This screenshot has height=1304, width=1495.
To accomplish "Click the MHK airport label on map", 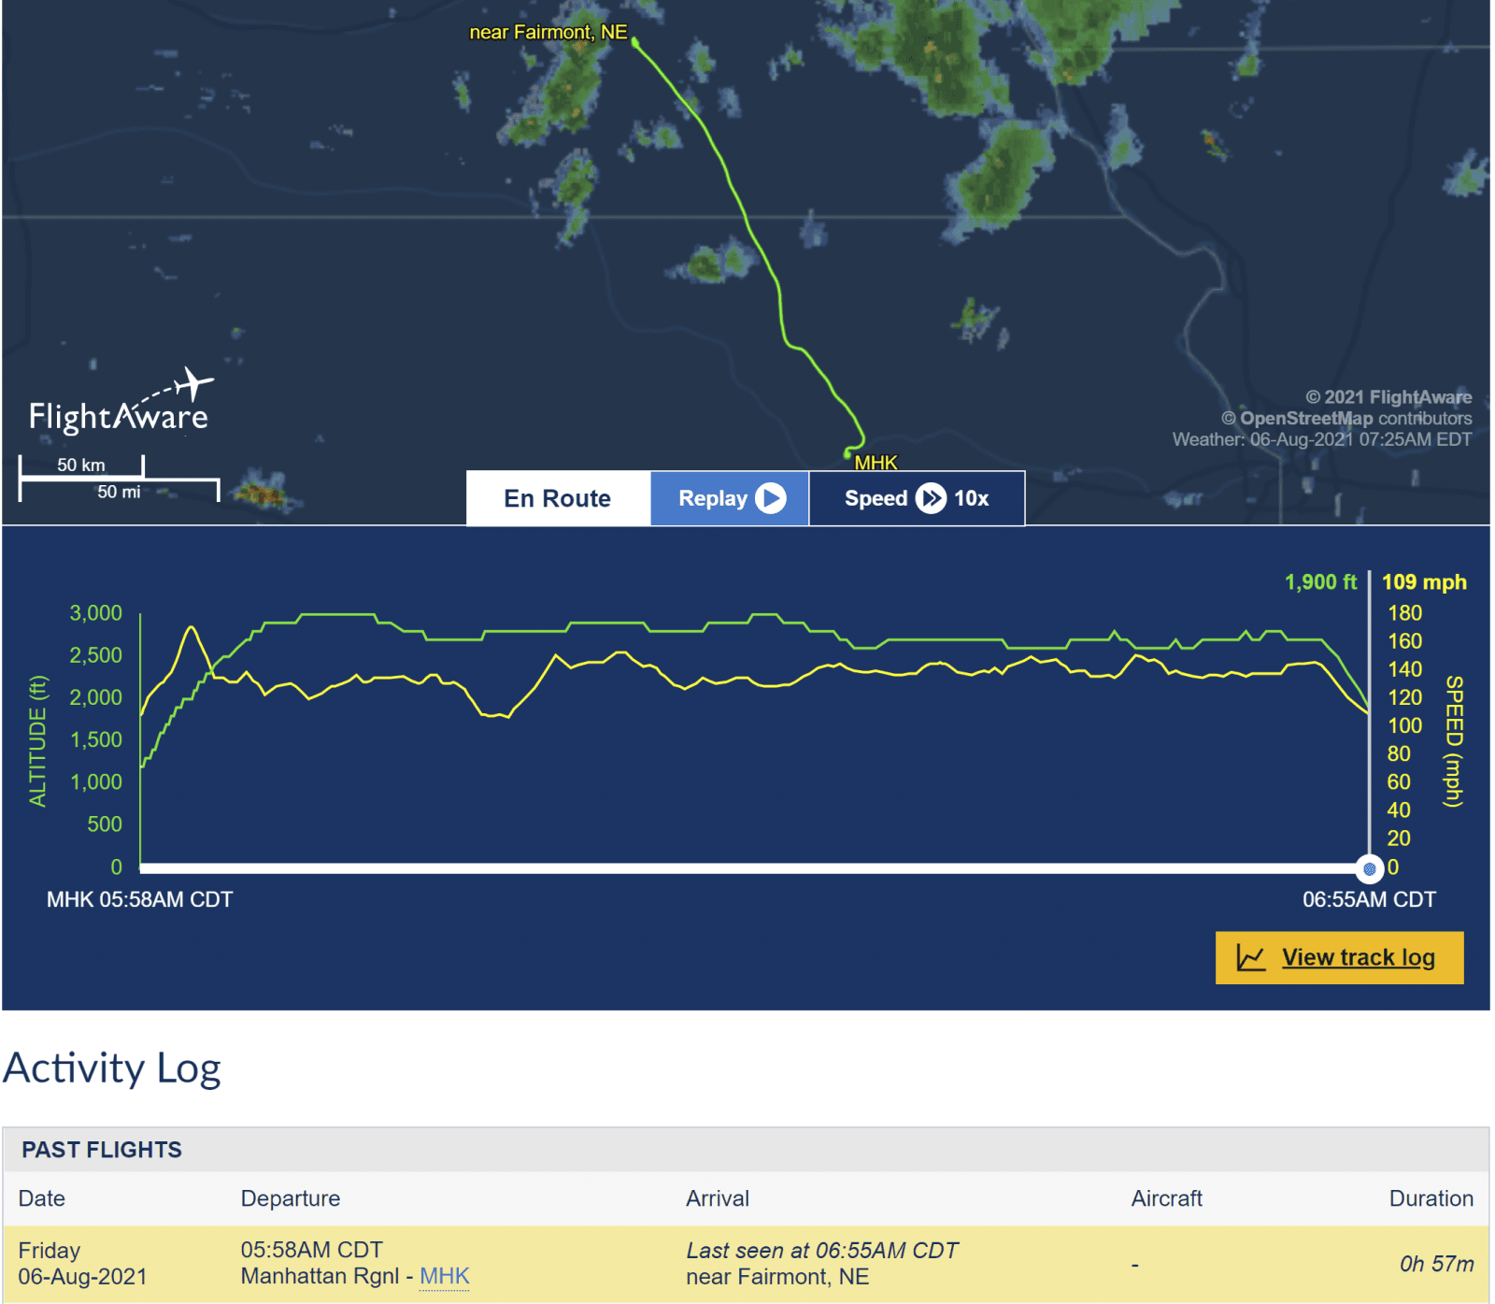I will tap(876, 463).
